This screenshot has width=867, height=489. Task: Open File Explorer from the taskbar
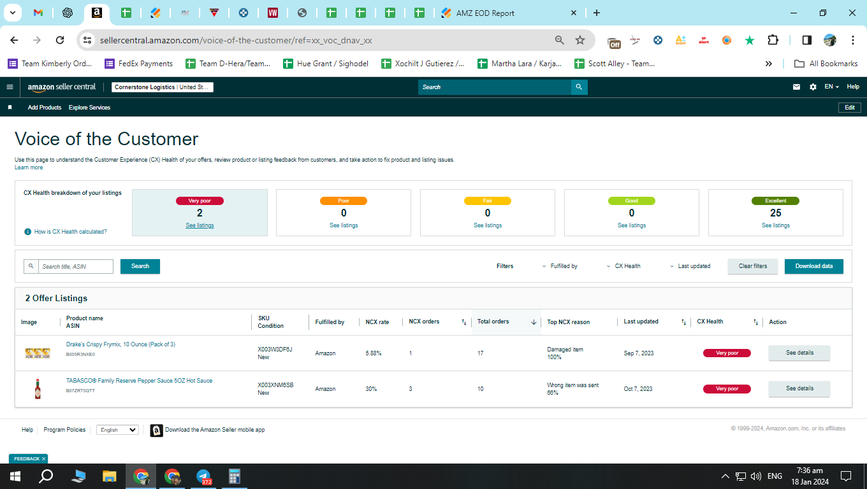(x=110, y=476)
